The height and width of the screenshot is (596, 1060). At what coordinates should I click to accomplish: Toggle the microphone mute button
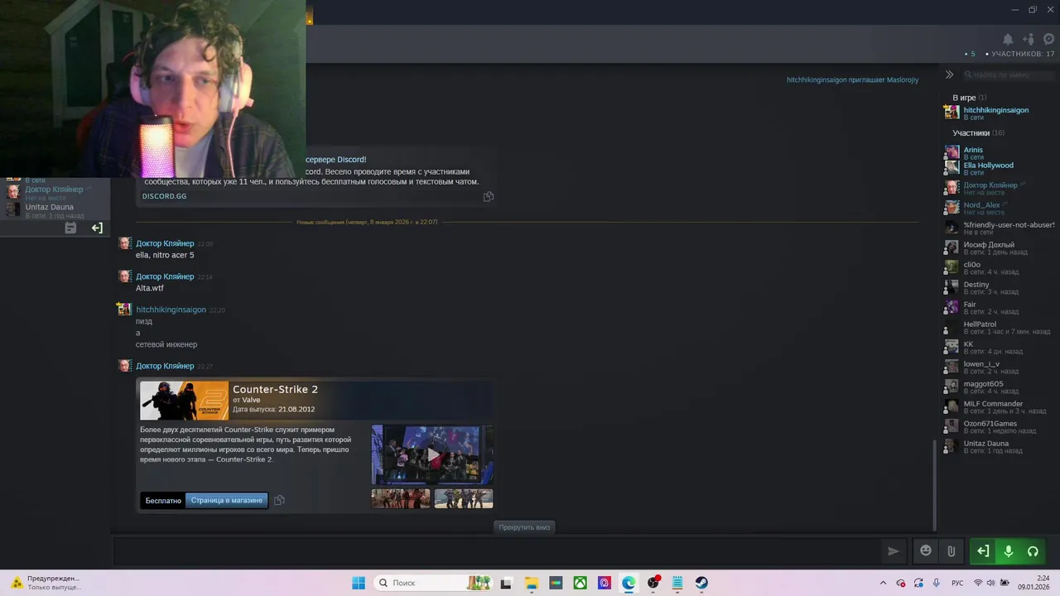click(1008, 550)
